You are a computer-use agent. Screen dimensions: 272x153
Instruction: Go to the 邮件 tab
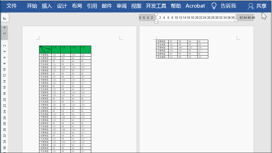107,6
